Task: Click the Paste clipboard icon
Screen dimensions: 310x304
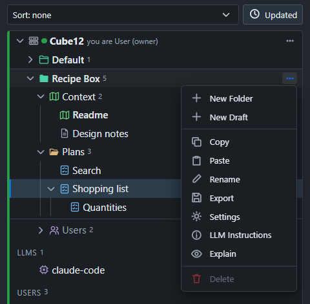Action: [196, 160]
